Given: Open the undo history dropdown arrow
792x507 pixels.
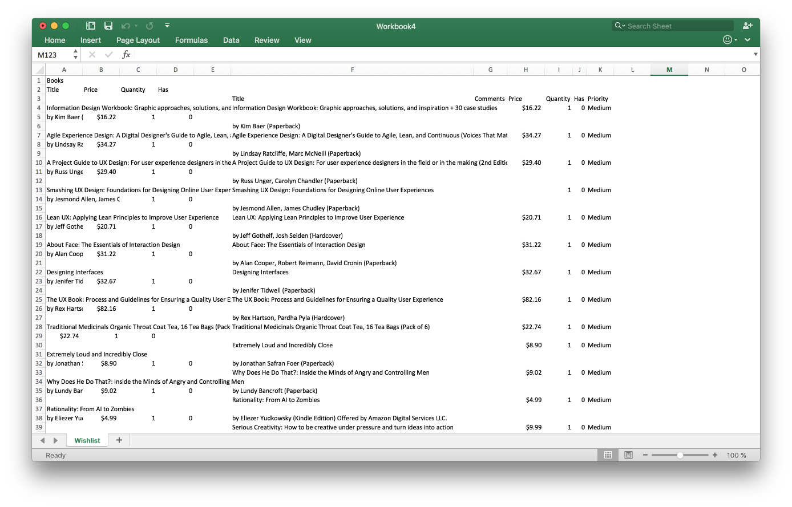Looking at the screenshot, I should point(136,26).
